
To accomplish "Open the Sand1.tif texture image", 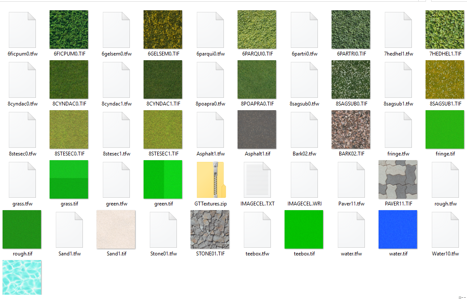I will click(x=116, y=229).
